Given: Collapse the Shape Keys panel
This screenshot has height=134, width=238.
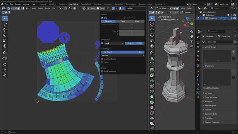Looking at the screenshot, I should point(209,66).
